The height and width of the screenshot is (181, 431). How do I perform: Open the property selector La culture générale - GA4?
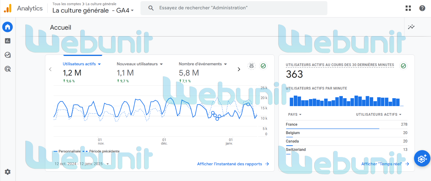pos(93,10)
